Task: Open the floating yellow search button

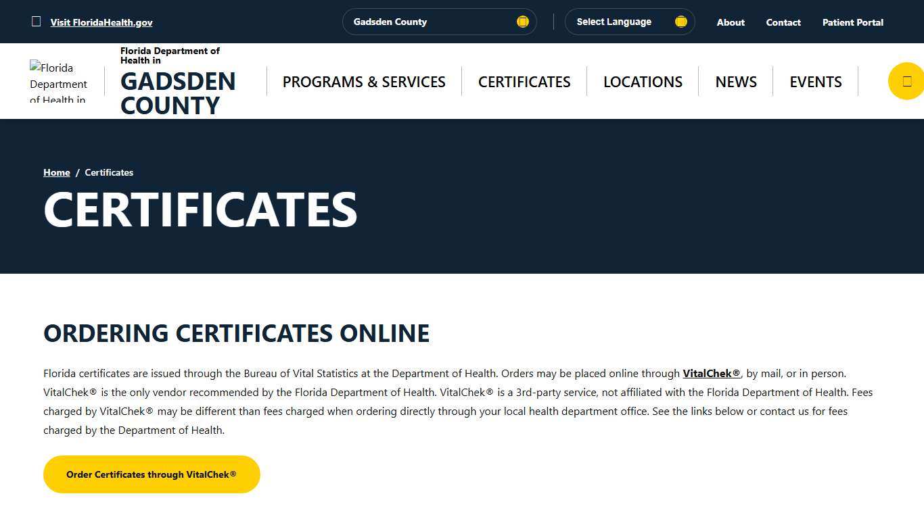Action: click(x=907, y=81)
